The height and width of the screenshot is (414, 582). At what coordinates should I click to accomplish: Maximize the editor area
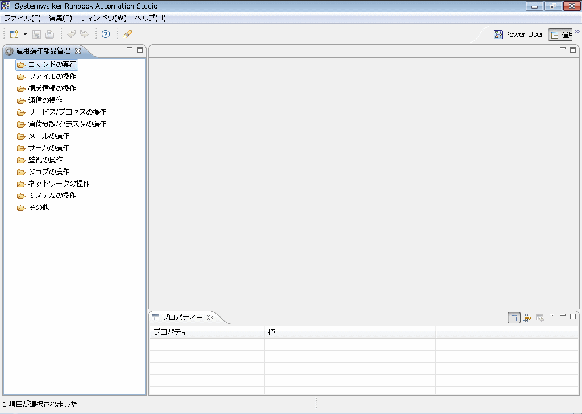[x=573, y=49]
